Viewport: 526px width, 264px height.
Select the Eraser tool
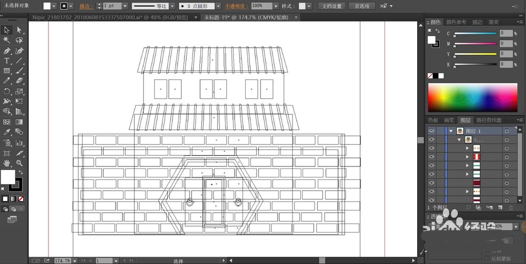pyautogui.click(x=19, y=81)
